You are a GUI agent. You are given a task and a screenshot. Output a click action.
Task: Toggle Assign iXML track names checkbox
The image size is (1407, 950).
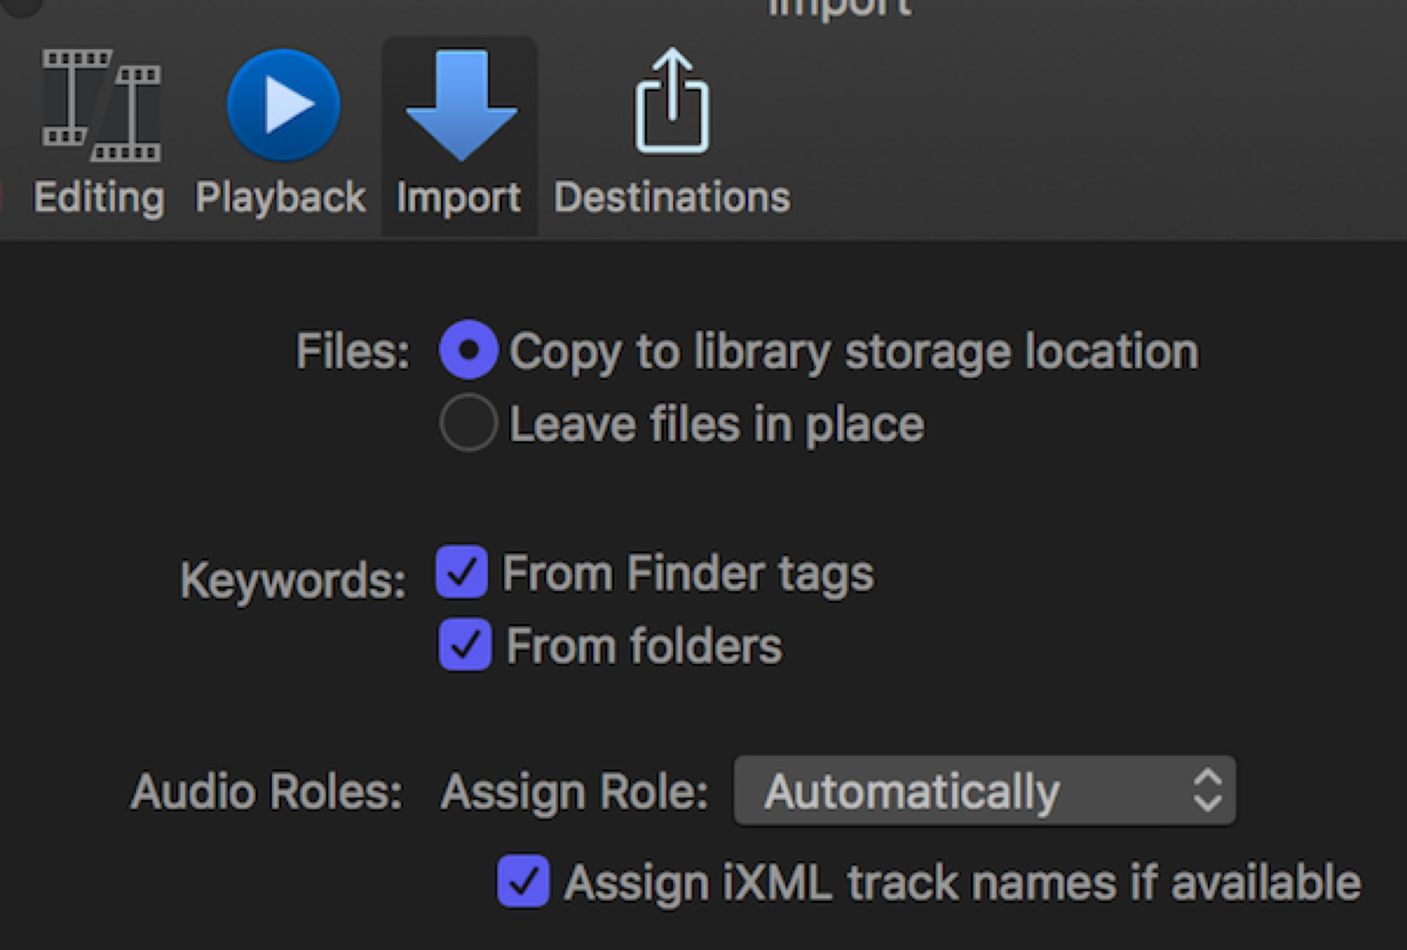point(523,881)
